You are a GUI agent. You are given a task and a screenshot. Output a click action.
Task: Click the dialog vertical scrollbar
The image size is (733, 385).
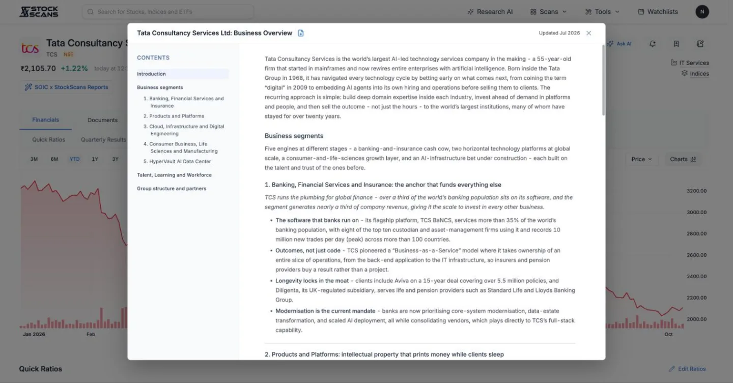(604, 80)
